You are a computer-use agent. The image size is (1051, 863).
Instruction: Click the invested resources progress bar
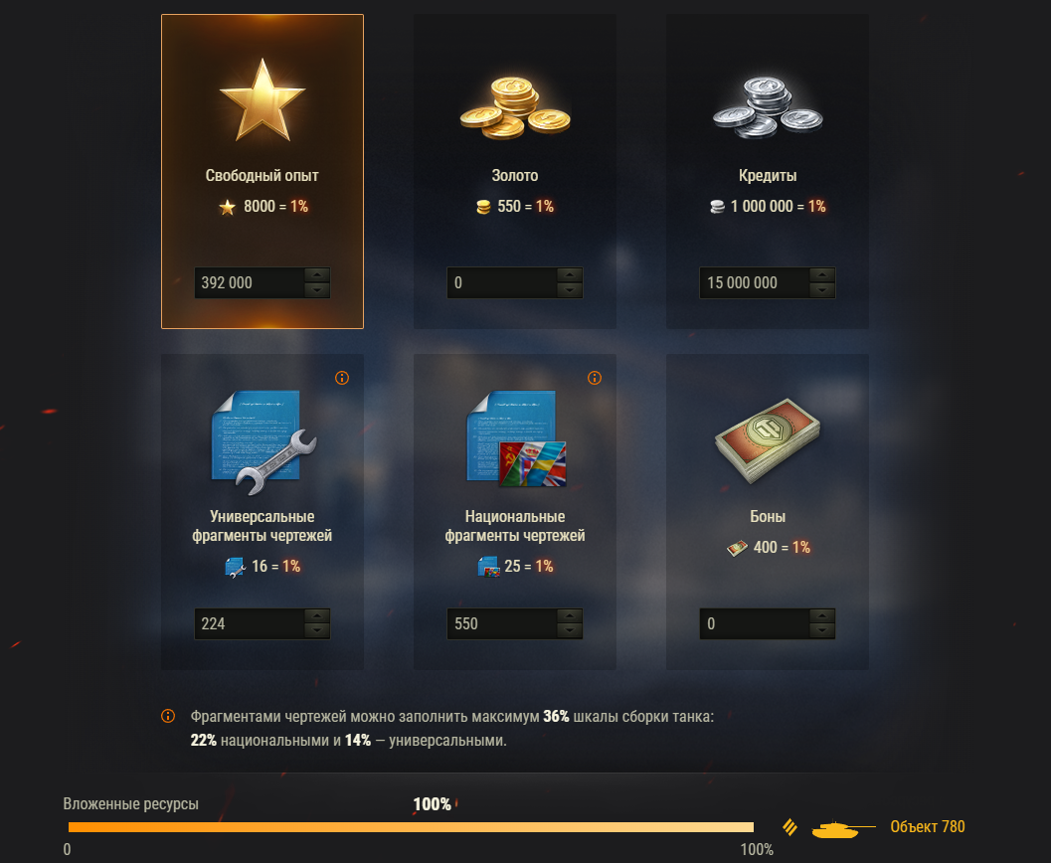411,827
